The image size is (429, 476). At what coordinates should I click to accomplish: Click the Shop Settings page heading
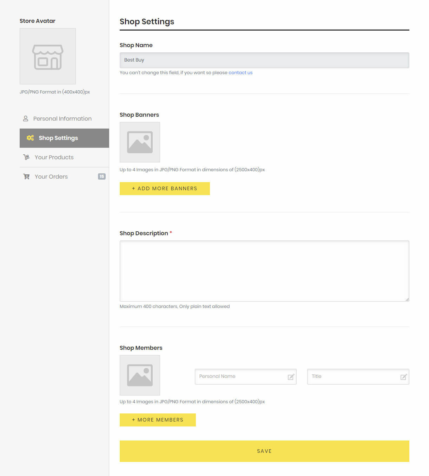click(147, 21)
